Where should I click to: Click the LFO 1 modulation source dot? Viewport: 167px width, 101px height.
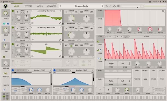(x=98, y=42)
